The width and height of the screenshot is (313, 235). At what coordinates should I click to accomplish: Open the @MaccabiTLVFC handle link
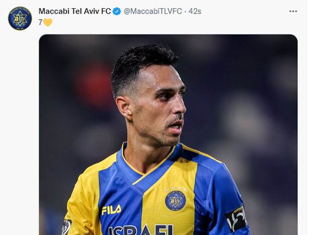[153, 11]
